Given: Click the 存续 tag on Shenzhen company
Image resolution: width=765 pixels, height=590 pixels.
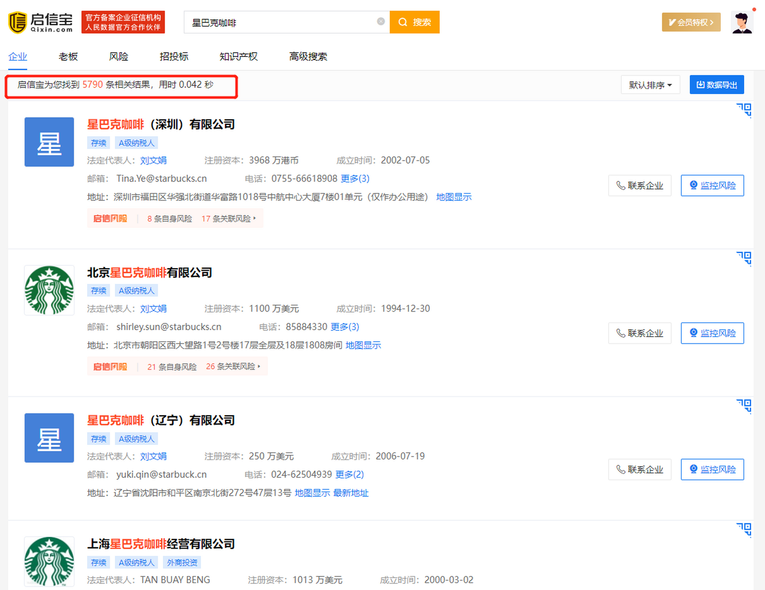Looking at the screenshot, I should (98, 143).
